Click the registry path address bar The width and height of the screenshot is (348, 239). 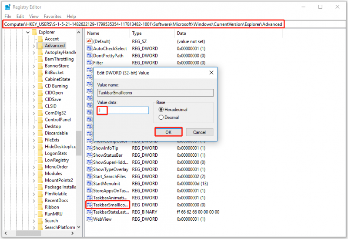pos(174,24)
